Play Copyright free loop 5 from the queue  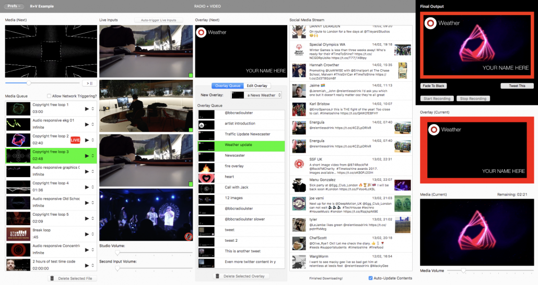click(87, 219)
